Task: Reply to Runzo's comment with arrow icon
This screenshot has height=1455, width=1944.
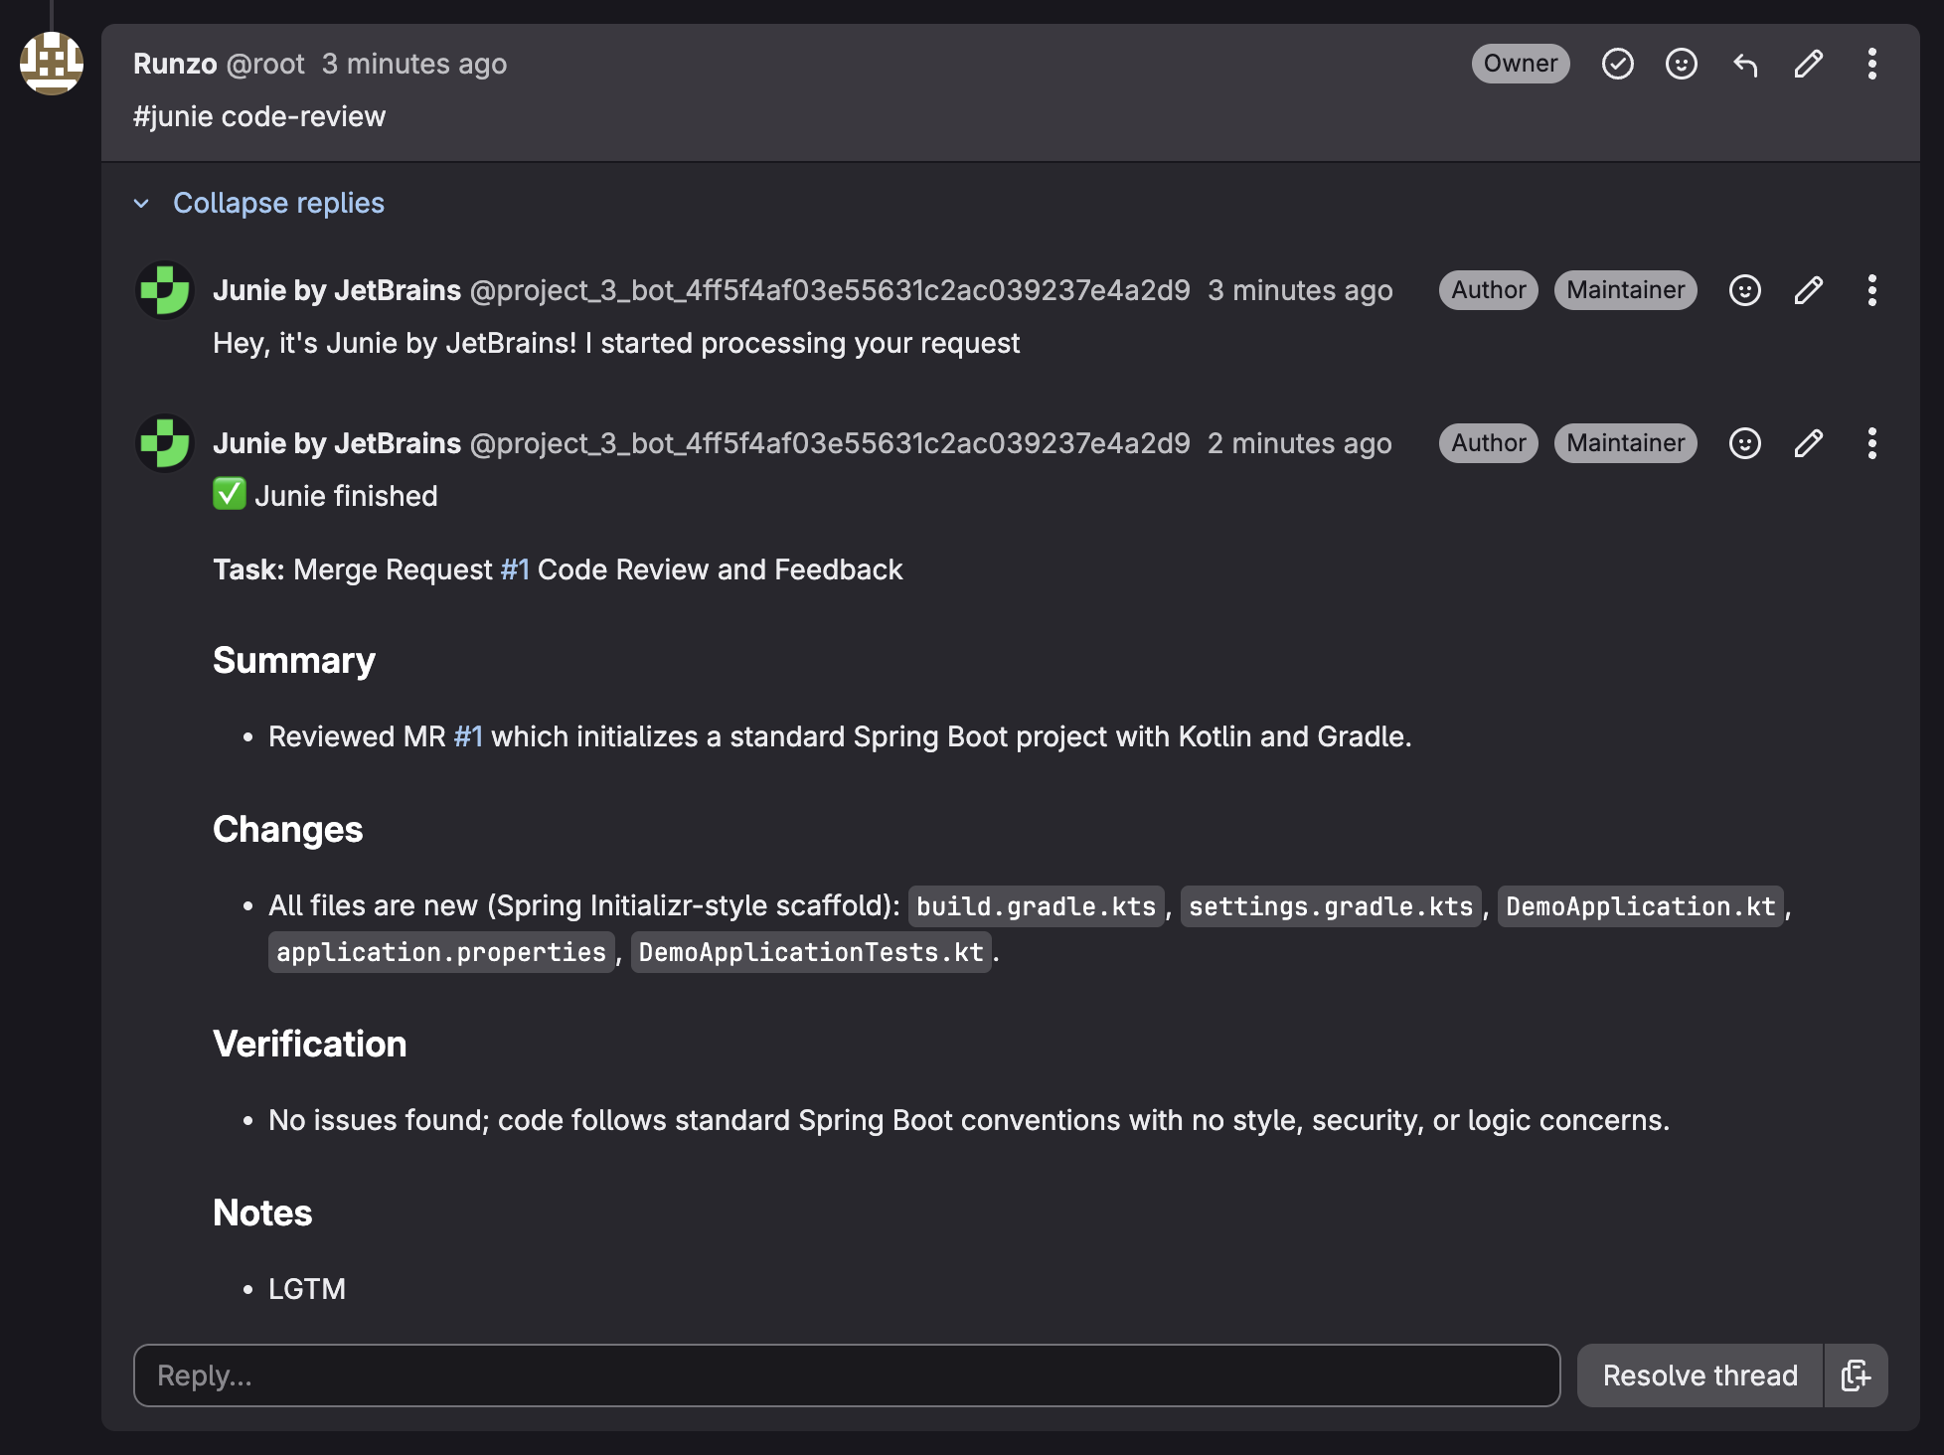Action: pyautogui.click(x=1745, y=64)
